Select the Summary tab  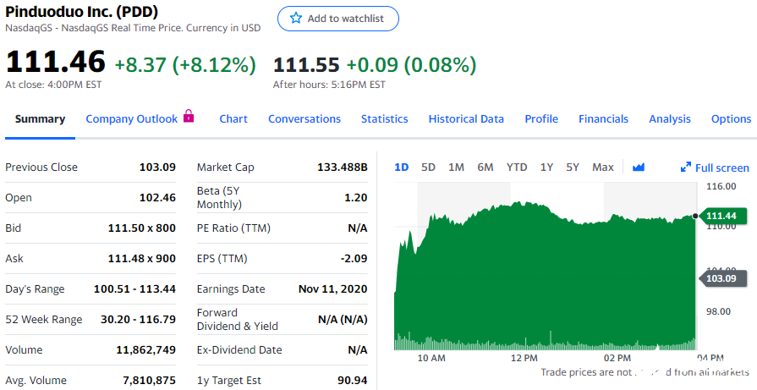coord(40,118)
